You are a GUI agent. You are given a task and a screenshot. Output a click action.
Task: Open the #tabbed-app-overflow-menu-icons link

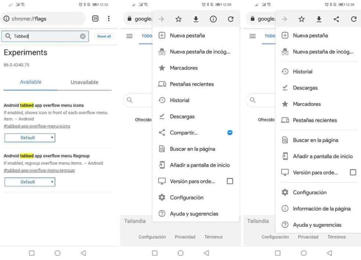[37, 126]
